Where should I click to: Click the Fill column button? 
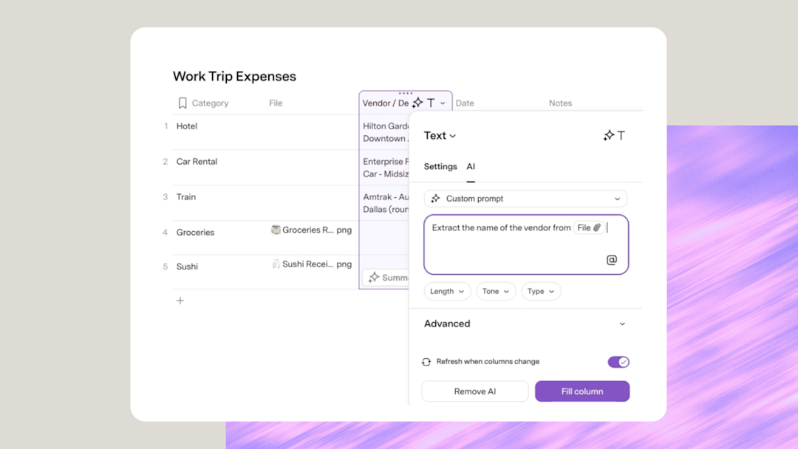[582, 391]
